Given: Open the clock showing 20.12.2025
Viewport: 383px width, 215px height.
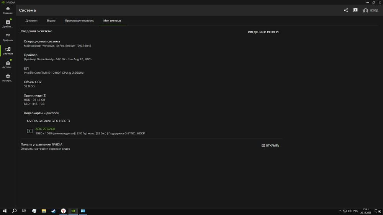Looking at the screenshot, I should pos(366,211).
